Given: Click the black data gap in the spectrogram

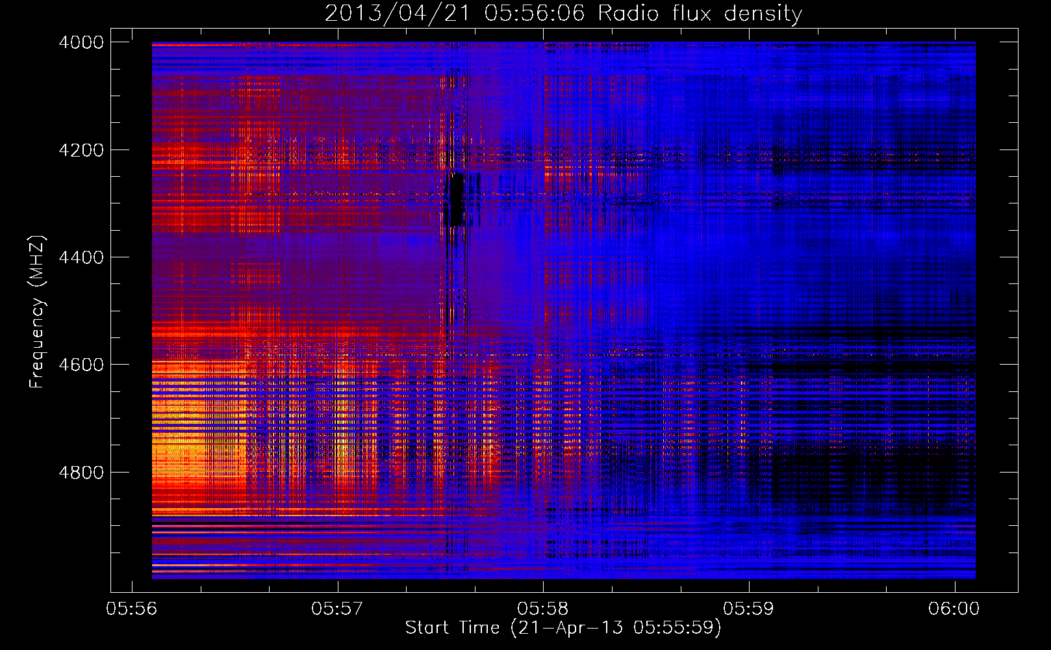Looking at the screenshot, I should pos(457,199).
